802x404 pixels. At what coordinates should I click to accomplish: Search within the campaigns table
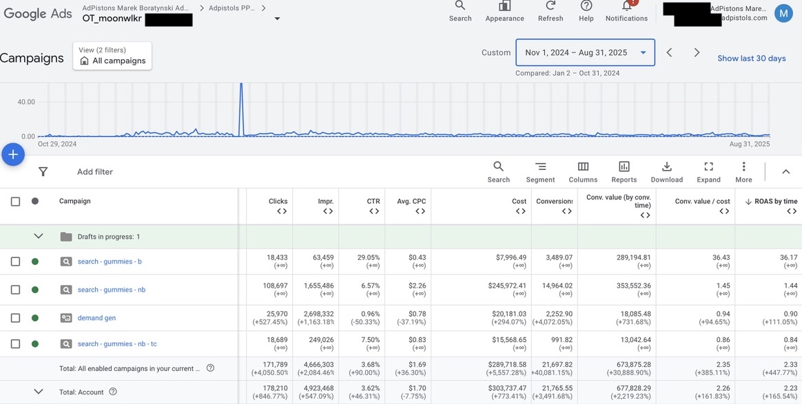(498, 172)
